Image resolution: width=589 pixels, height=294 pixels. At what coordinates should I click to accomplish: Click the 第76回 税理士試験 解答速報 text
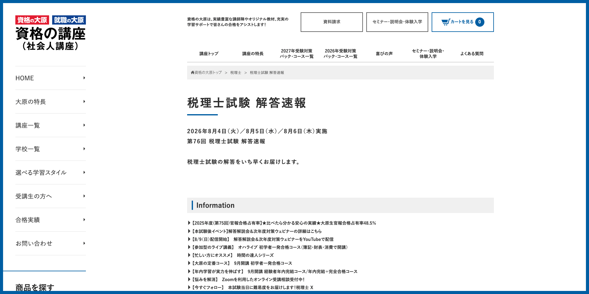click(226, 141)
